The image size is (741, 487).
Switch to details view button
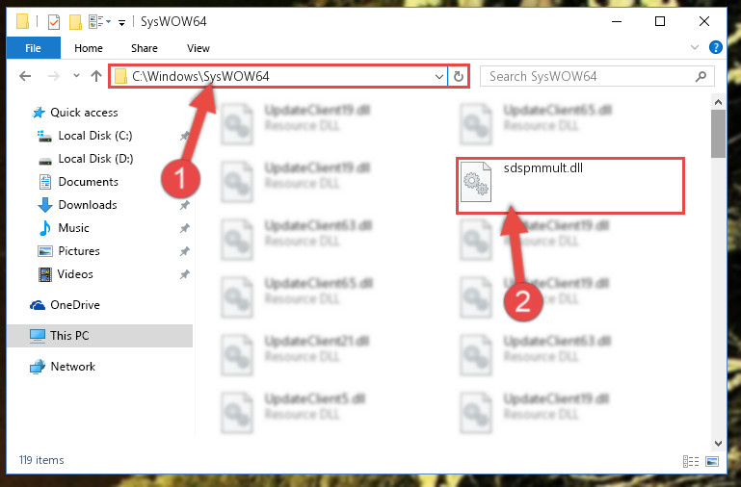point(691,461)
